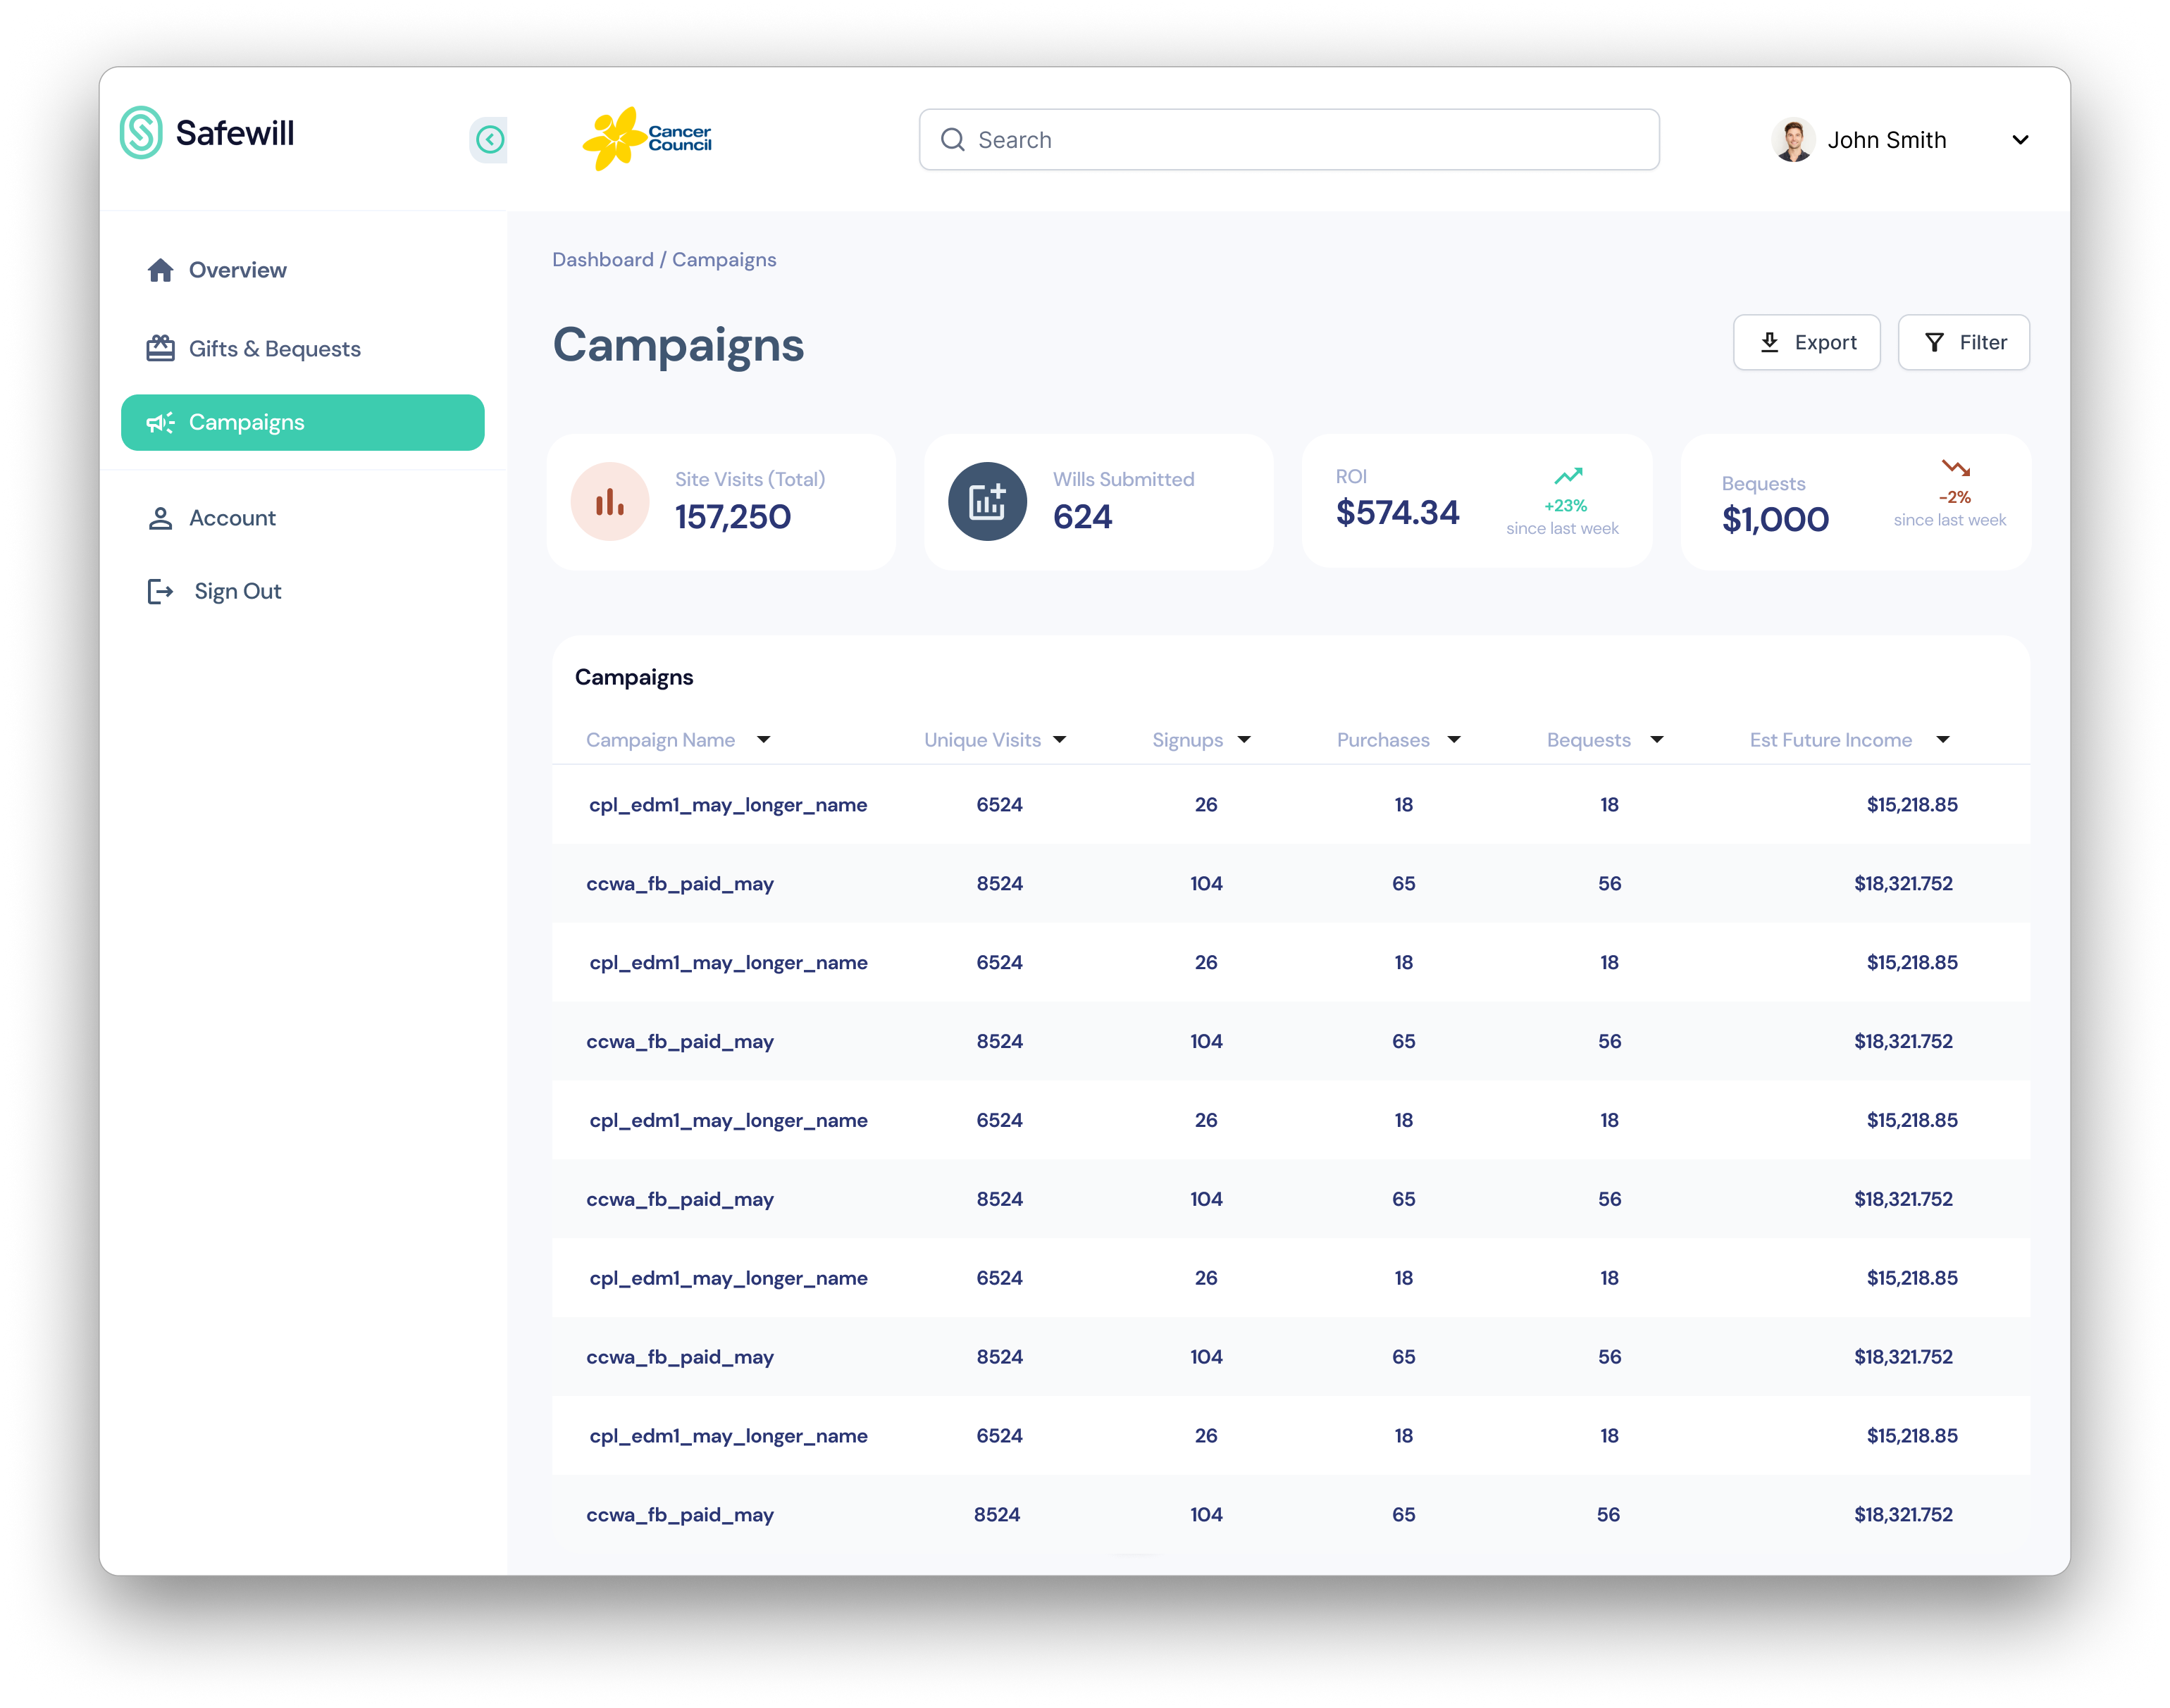This screenshot has height=1708, width=2170.
Task: Sort by Campaign Name dropdown arrow
Action: pos(763,739)
